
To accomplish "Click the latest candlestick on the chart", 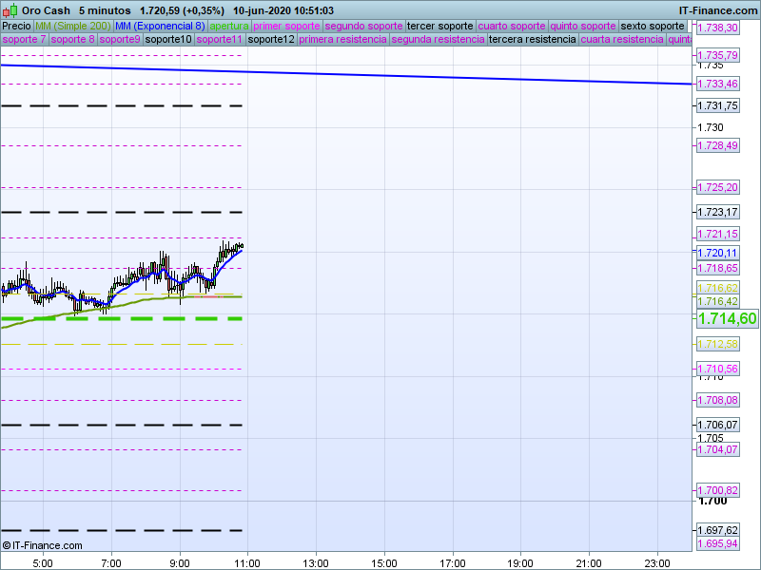I will click(x=242, y=246).
